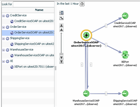This screenshot has width=140, height=107.
Task: Collapse the XE tree node
Action: tap(3, 61)
